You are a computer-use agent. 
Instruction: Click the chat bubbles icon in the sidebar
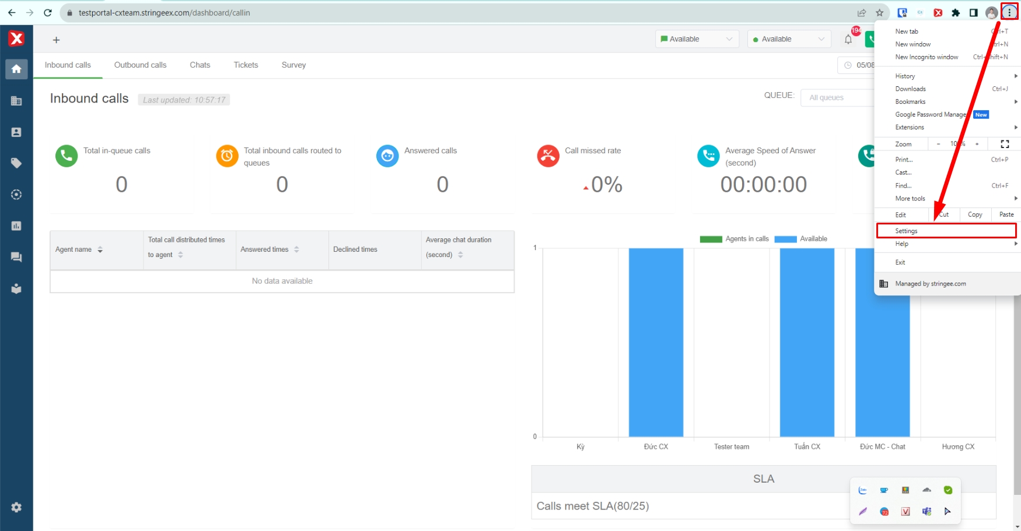tap(16, 257)
